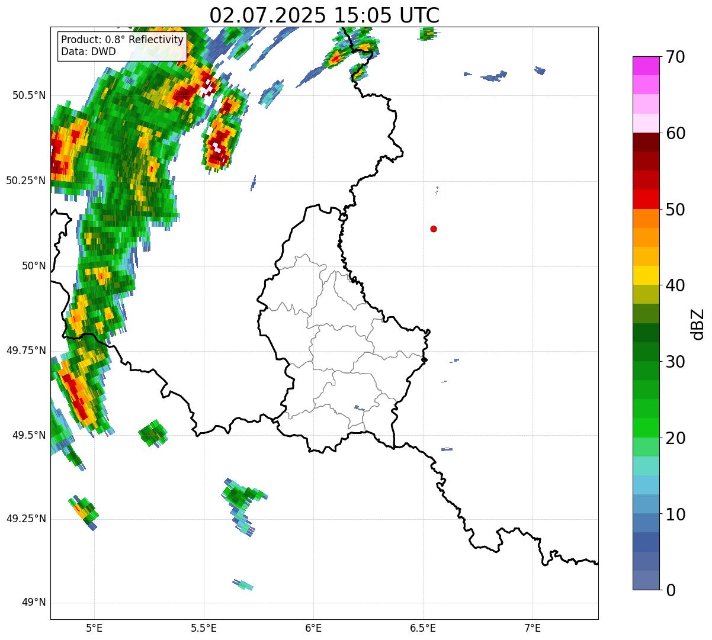Click the 49°N latitude label
This screenshot has width=712, height=640.
point(34,603)
